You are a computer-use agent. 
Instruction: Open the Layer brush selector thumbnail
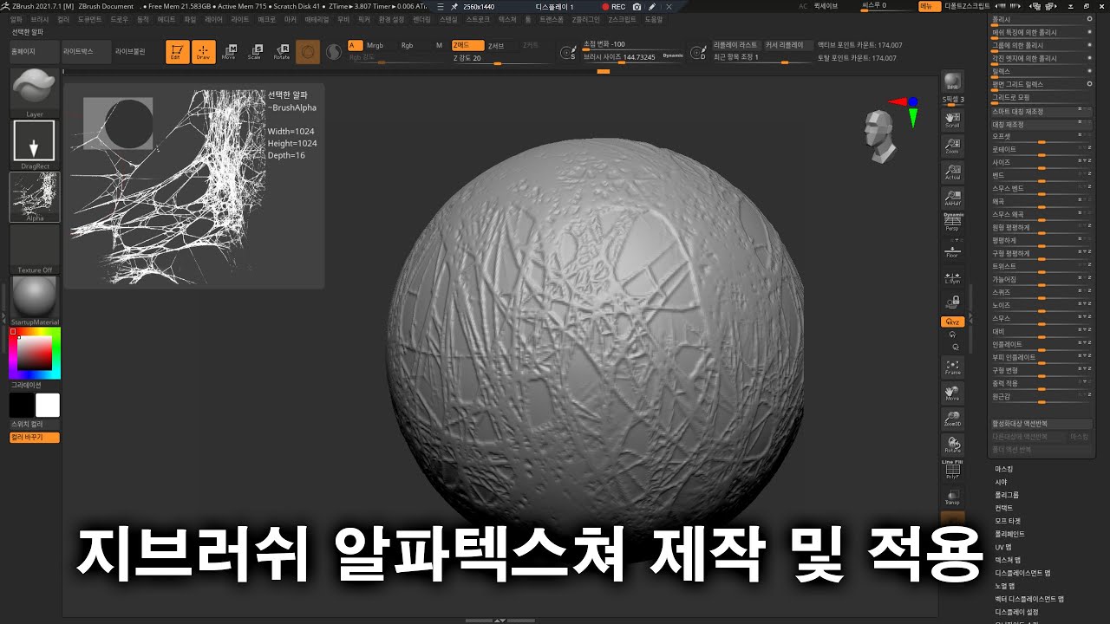35,92
